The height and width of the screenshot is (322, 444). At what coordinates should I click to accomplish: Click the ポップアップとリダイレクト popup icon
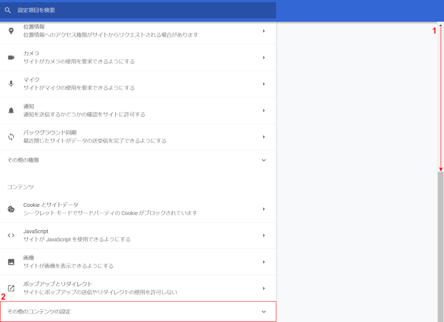pyautogui.click(x=11, y=288)
